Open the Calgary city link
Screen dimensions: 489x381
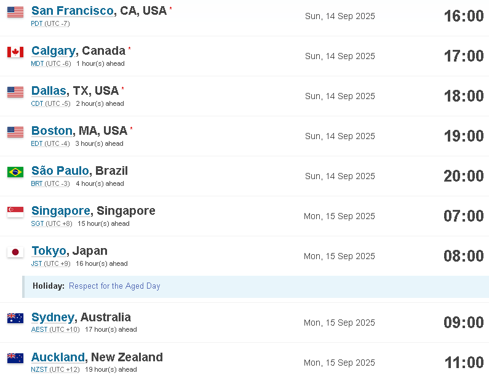pyautogui.click(x=54, y=51)
